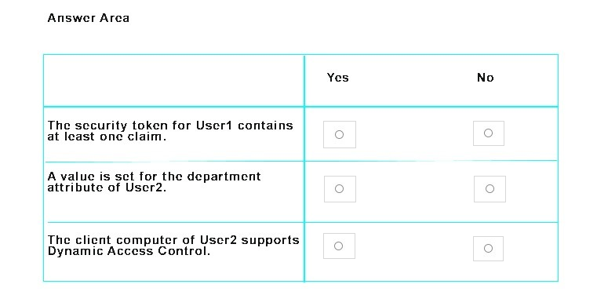Screen dimensions: 597x306
Task: Select No for User1 security token claim
Action: coord(489,133)
